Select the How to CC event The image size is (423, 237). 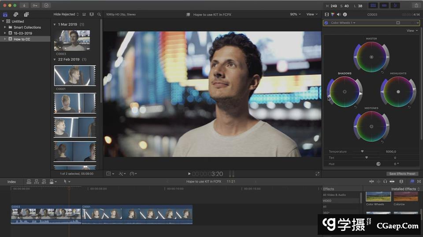(x=22, y=39)
